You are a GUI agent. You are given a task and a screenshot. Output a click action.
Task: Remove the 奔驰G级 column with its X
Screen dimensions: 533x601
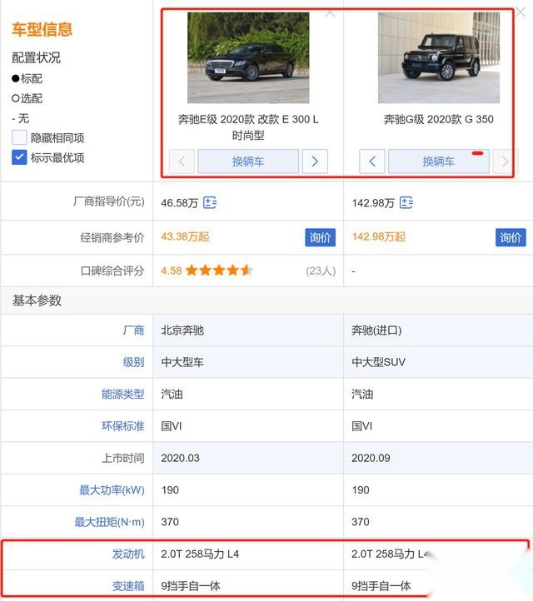[x=521, y=12]
